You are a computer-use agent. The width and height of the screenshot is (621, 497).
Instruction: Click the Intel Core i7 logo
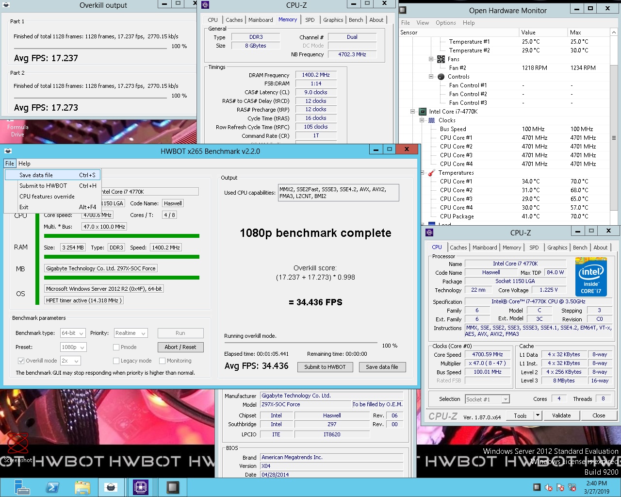coord(591,277)
